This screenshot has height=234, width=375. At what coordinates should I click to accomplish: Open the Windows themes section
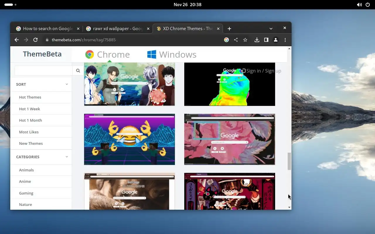pyautogui.click(x=172, y=54)
